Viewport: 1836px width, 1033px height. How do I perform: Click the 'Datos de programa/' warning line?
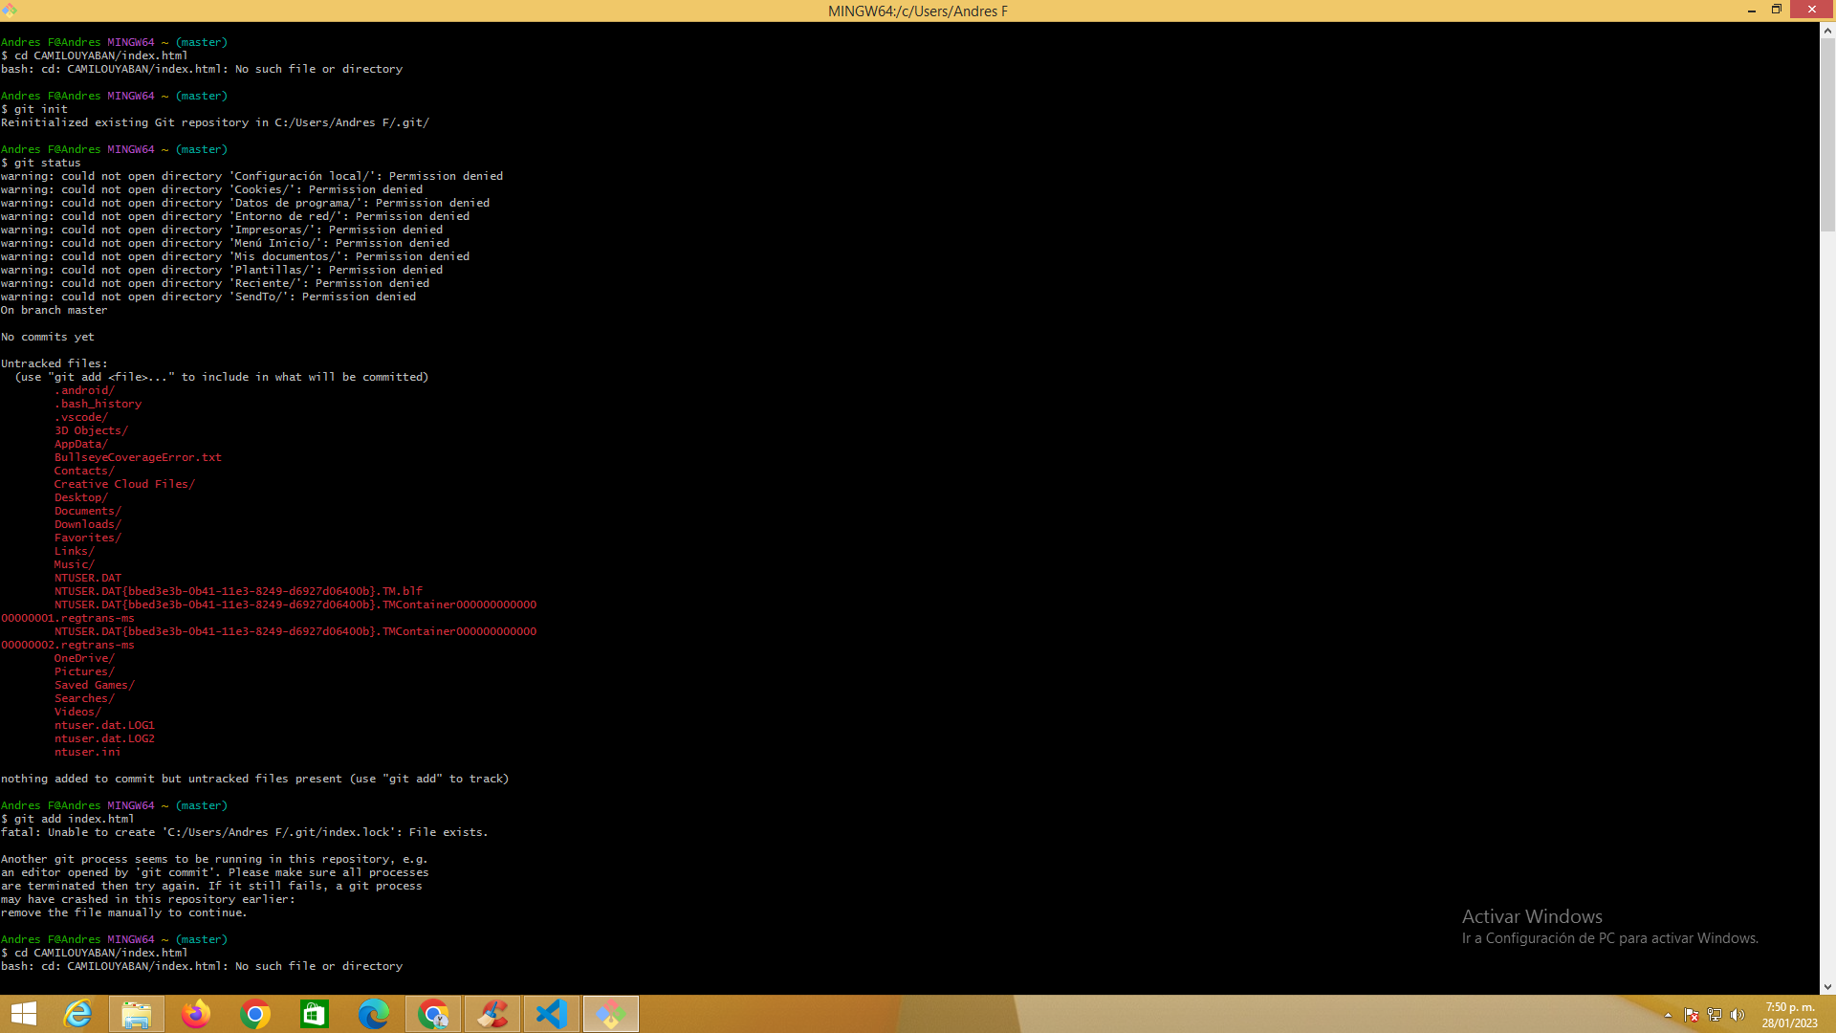245,203
